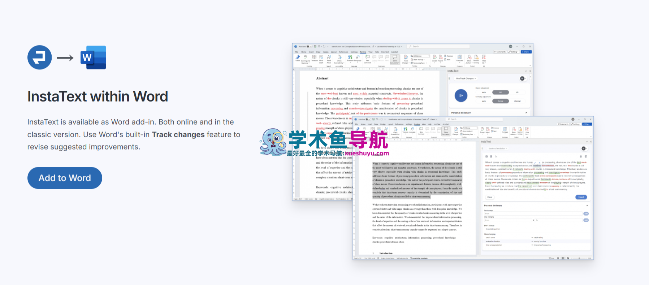The image size is (649, 285).
Task: Click Show Comments in back Word window
Action: coord(395,59)
